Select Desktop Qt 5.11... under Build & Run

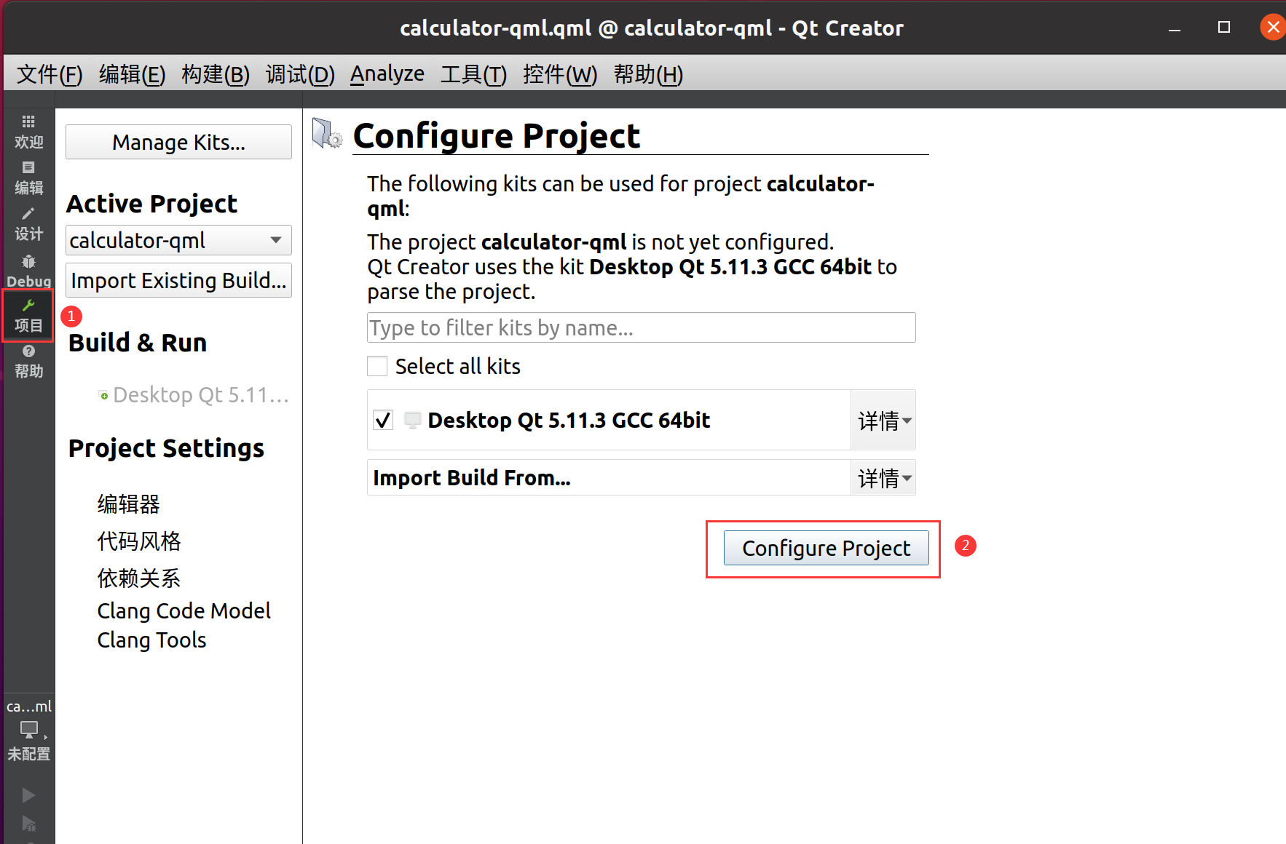click(x=194, y=395)
